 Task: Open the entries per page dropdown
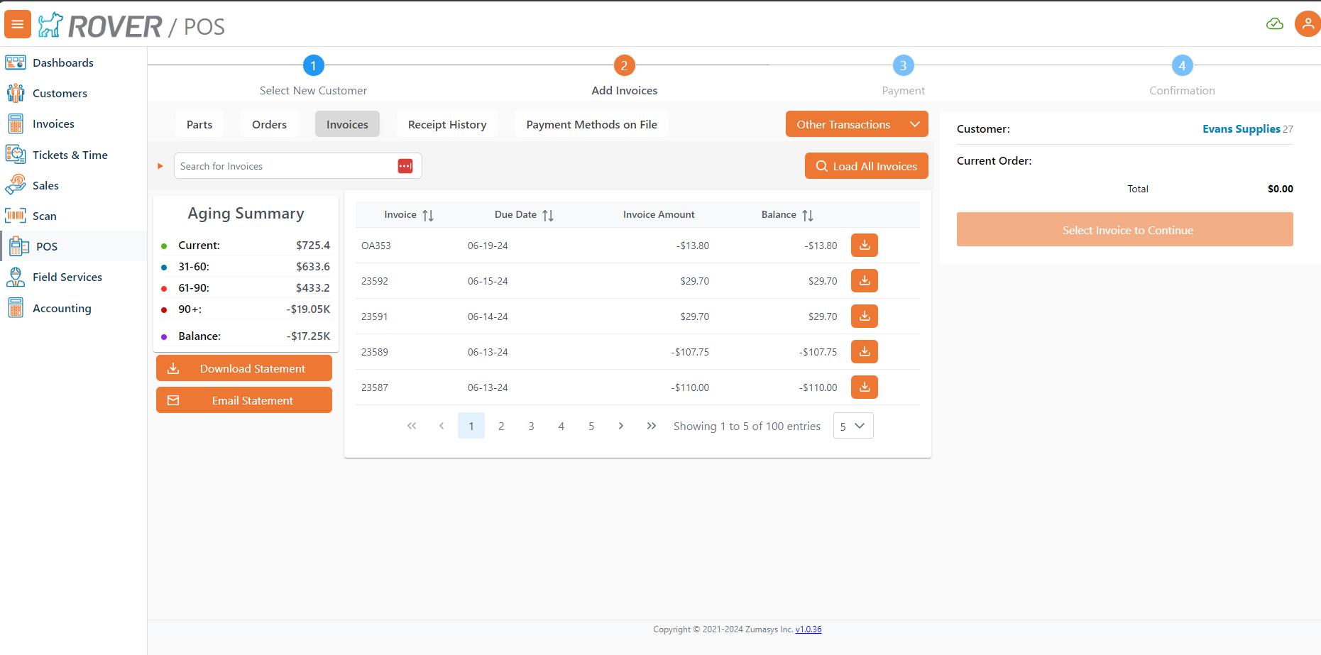pos(853,425)
